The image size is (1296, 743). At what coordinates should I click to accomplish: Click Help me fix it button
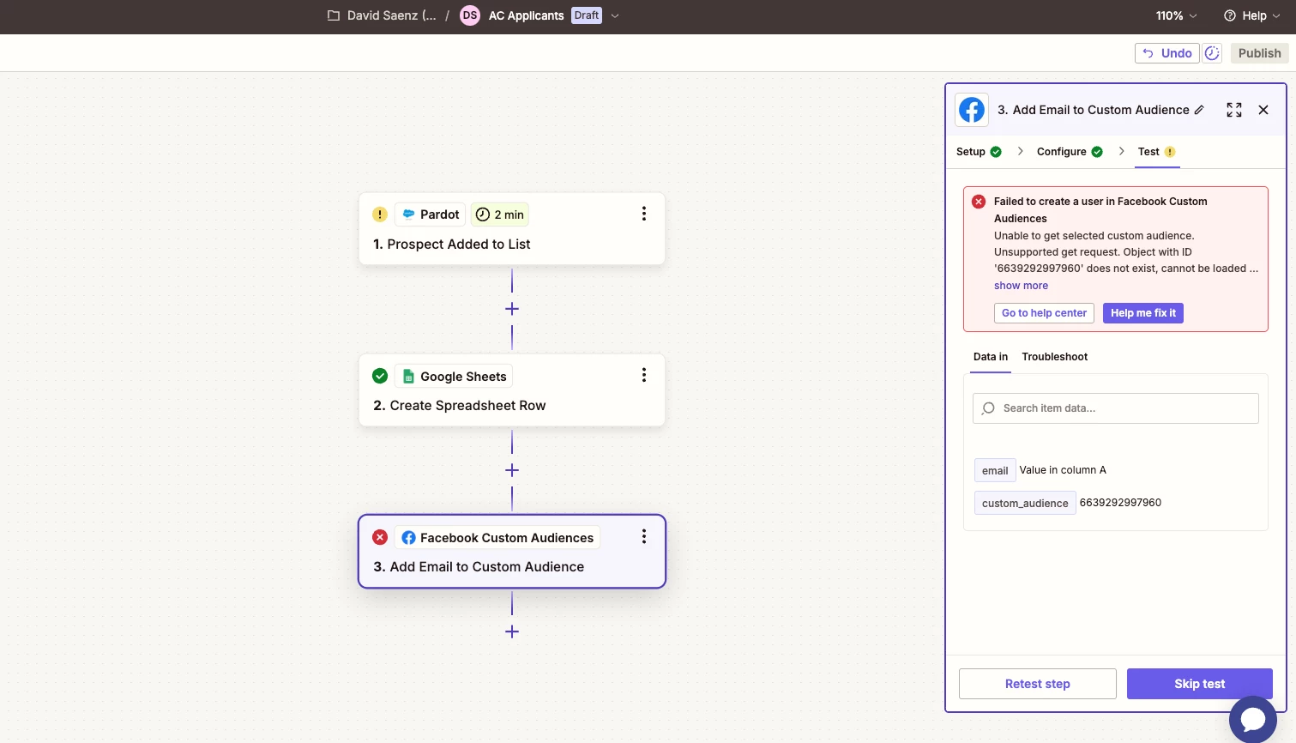click(x=1143, y=313)
